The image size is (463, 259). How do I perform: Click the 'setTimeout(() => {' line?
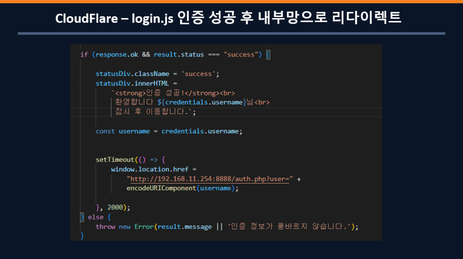(130, 160)
